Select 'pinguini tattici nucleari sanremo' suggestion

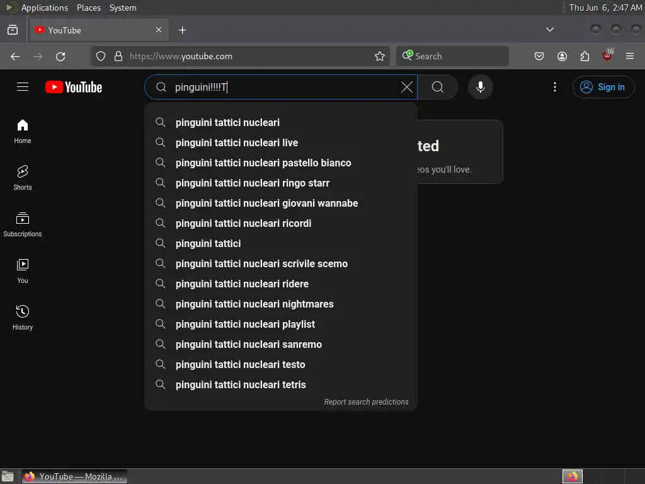coord(281,345)
